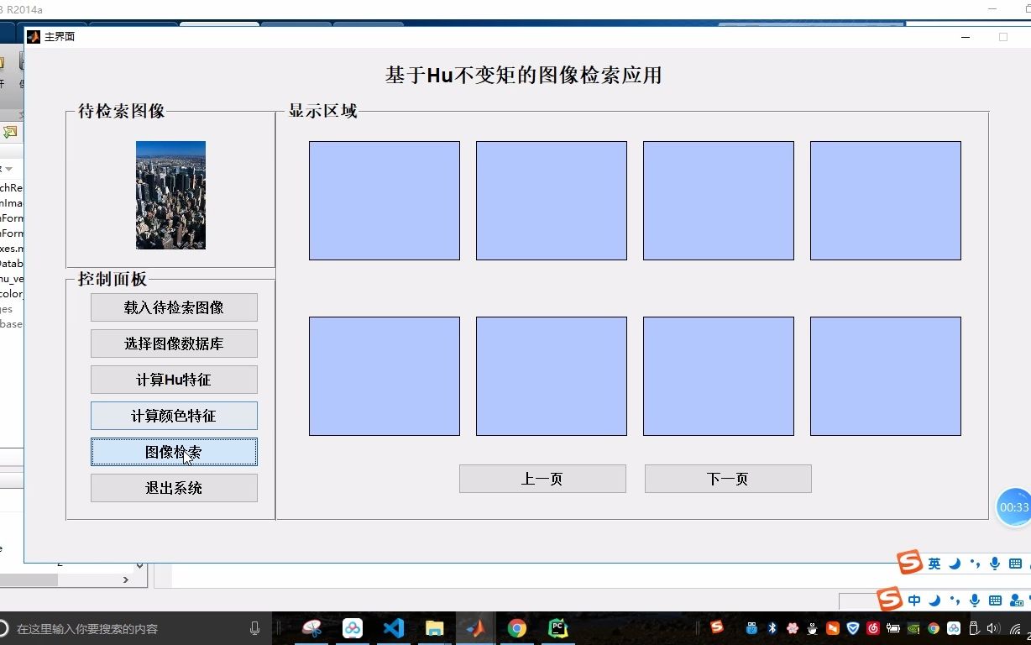Viewport: 1031px width, 645px height.
Task: Start retrieval with the 图像检索 button
Action: [x=174, y=452]
